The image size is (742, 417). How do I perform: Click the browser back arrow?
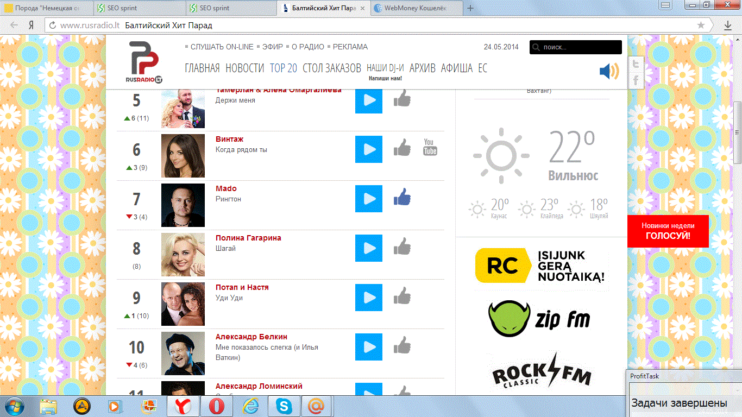click(x=14, y=26)
